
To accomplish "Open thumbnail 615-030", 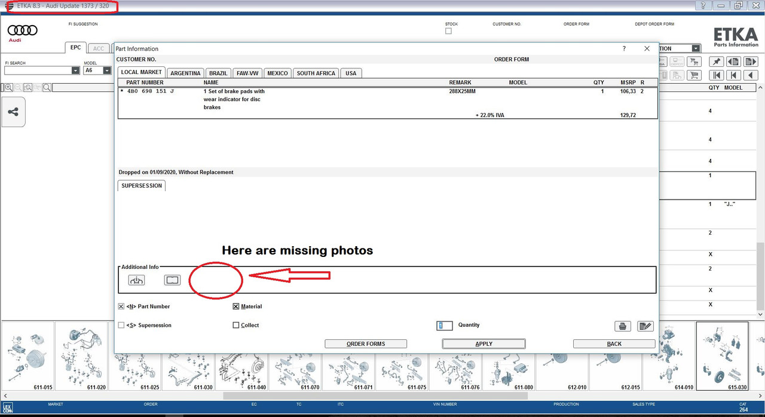I will pos(722,357).
